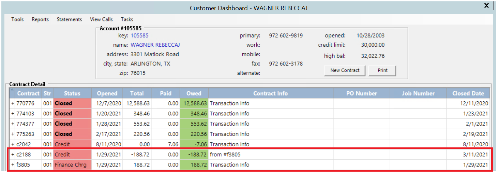The height and width of the screenshot is (173, 498).
Task: Close the Customer Dashboard window
Action: 486,6
